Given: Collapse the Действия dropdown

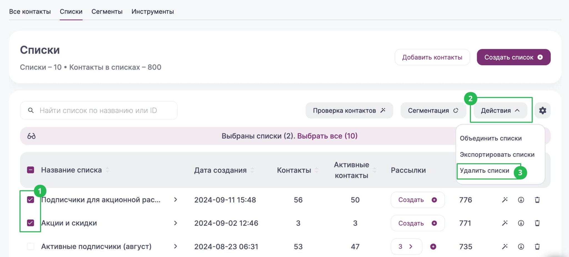Looking at the screenshot, I should 500,110.
